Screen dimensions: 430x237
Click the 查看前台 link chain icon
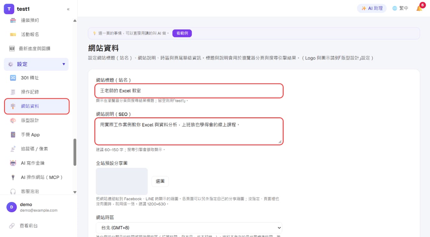[12, 226]
